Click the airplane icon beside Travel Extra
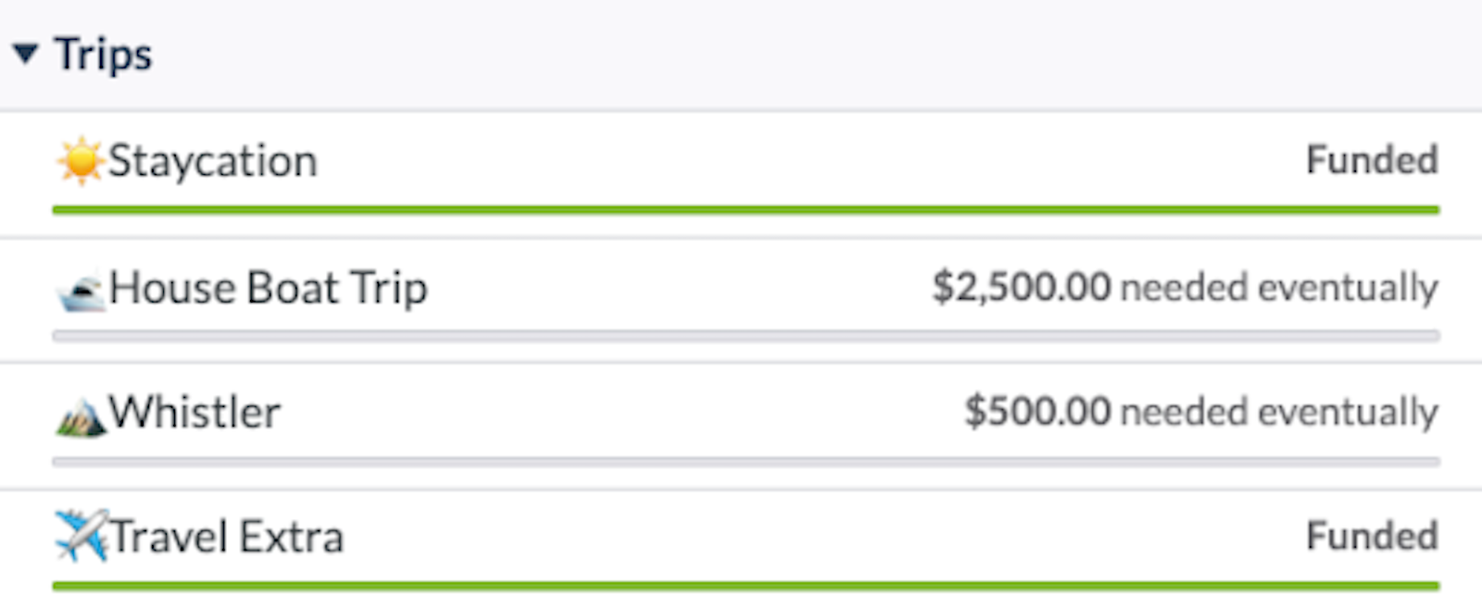This screenshot has width=1482, height=607. tap(81, 536)
